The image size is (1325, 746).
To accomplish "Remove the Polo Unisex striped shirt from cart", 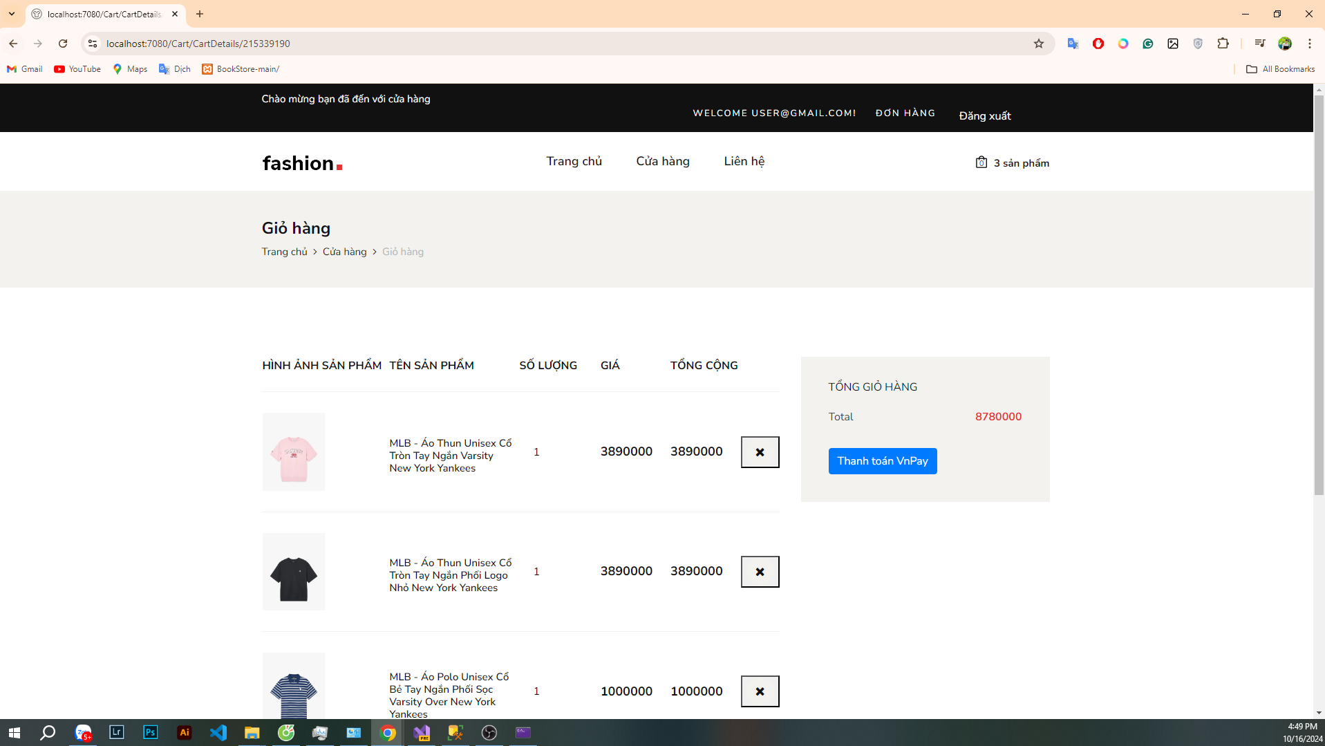I will (760, 691).
